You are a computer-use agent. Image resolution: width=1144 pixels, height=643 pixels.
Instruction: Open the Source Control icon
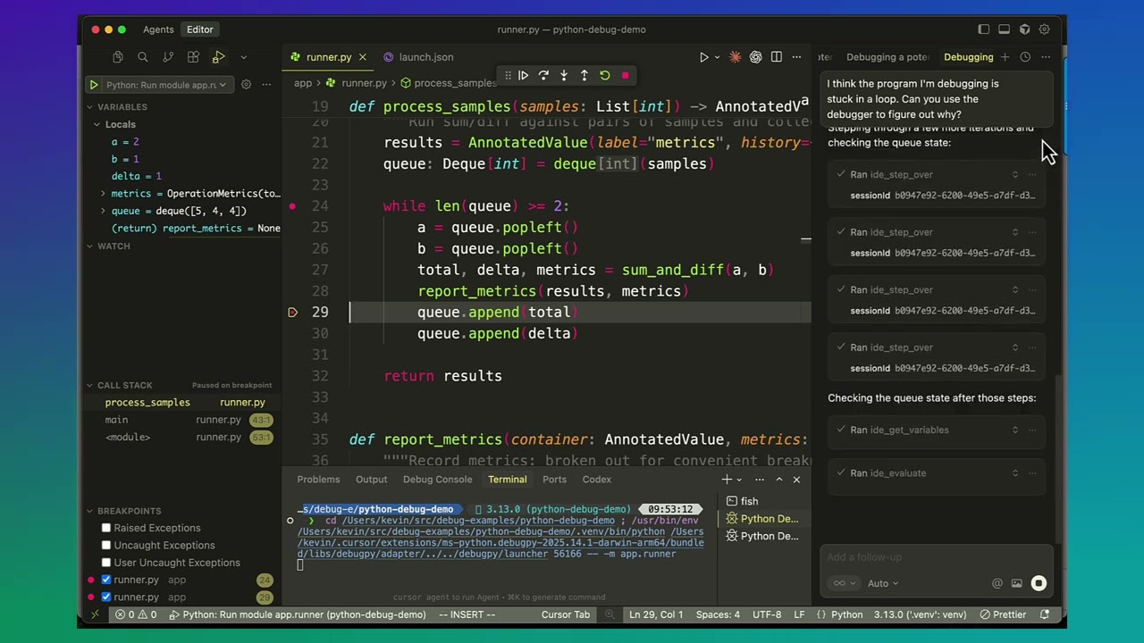coord(168,57)
